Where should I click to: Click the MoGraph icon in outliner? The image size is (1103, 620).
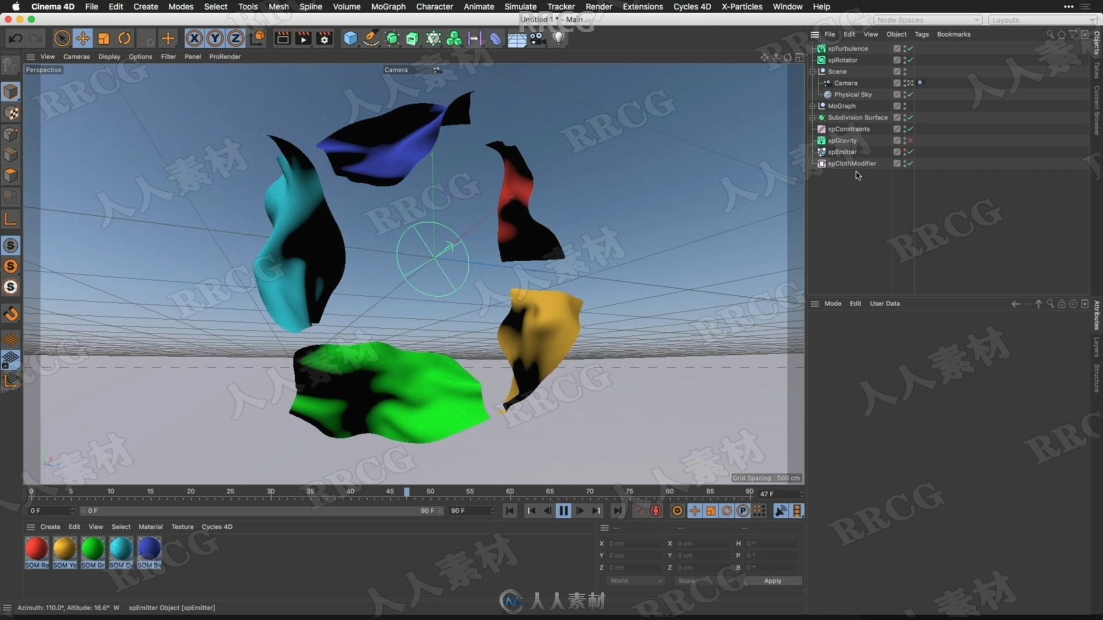[x=822, y=105]
